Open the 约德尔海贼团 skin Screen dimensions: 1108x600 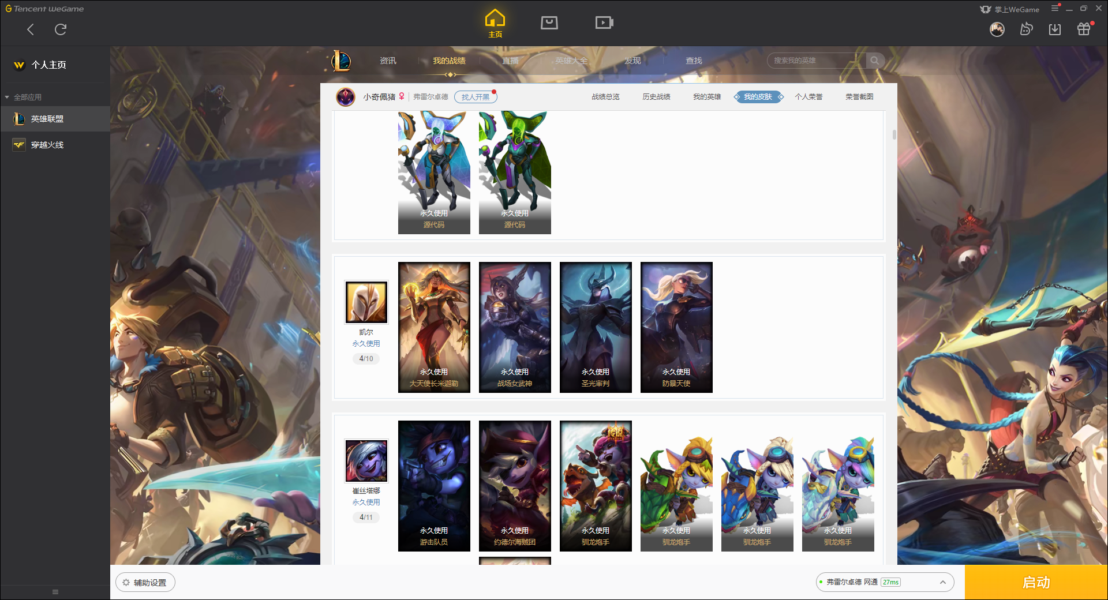(x=515, y=486)
